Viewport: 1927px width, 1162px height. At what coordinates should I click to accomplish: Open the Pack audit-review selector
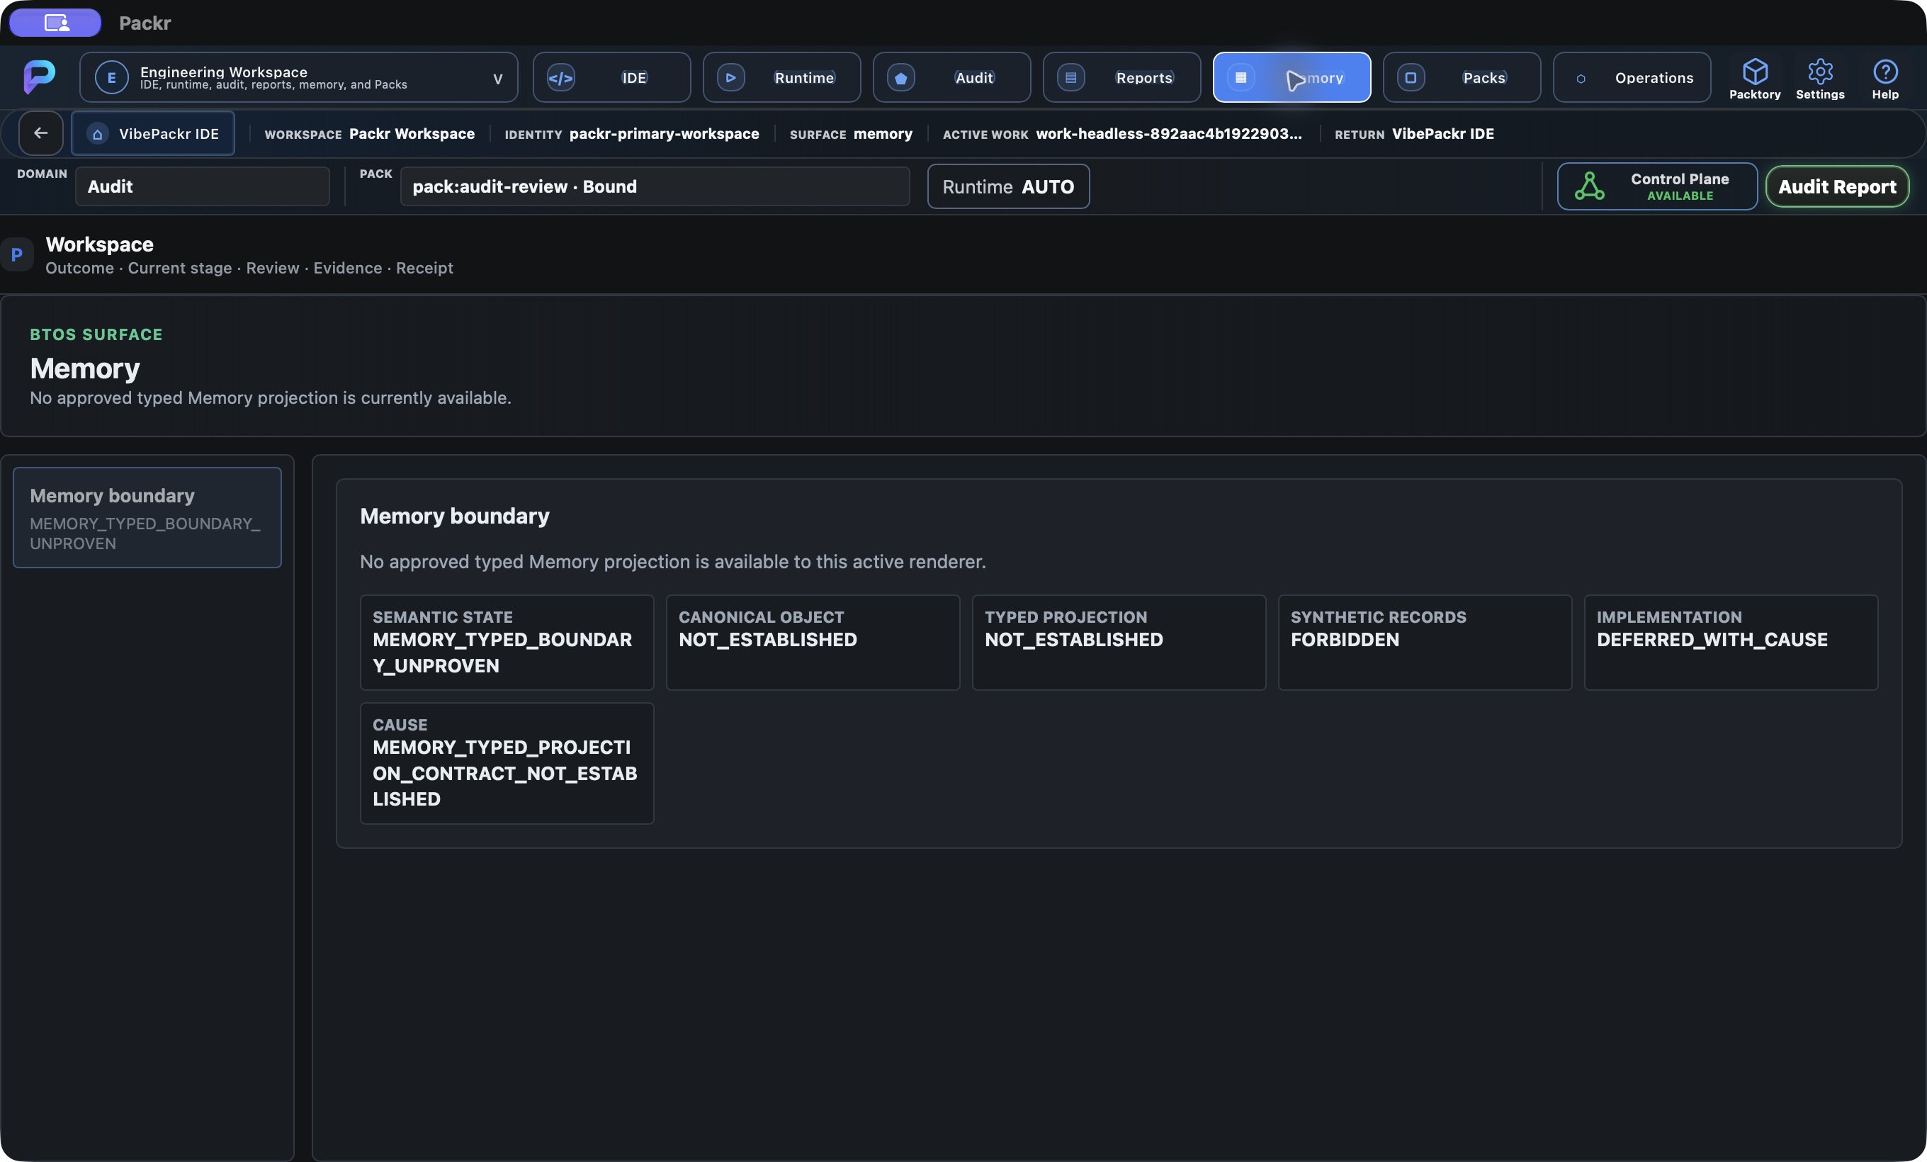[655, 186]
